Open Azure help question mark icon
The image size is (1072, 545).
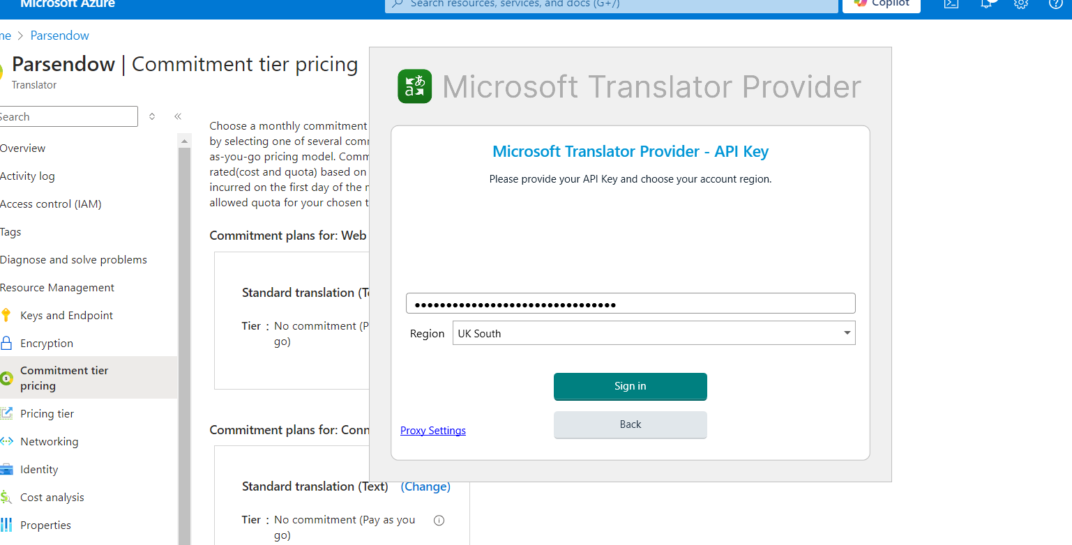1056,3
